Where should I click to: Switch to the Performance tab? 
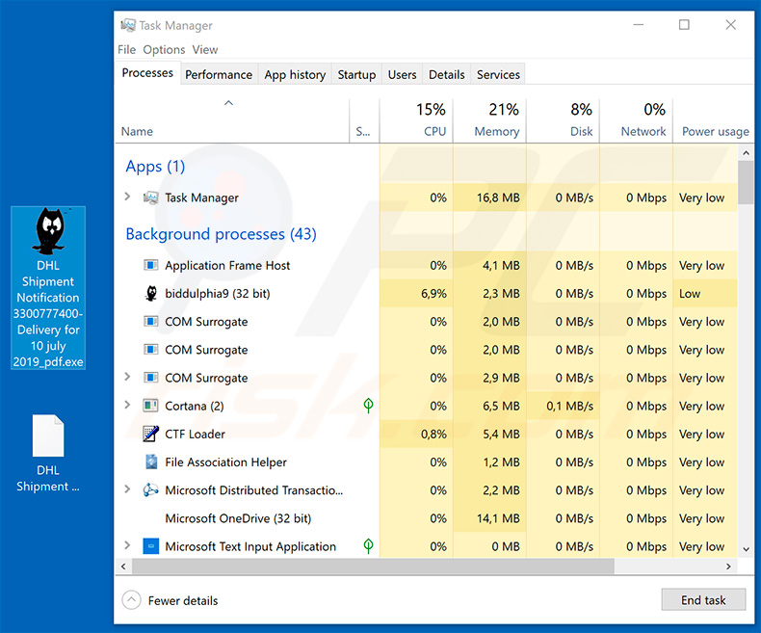pos(219,74)
